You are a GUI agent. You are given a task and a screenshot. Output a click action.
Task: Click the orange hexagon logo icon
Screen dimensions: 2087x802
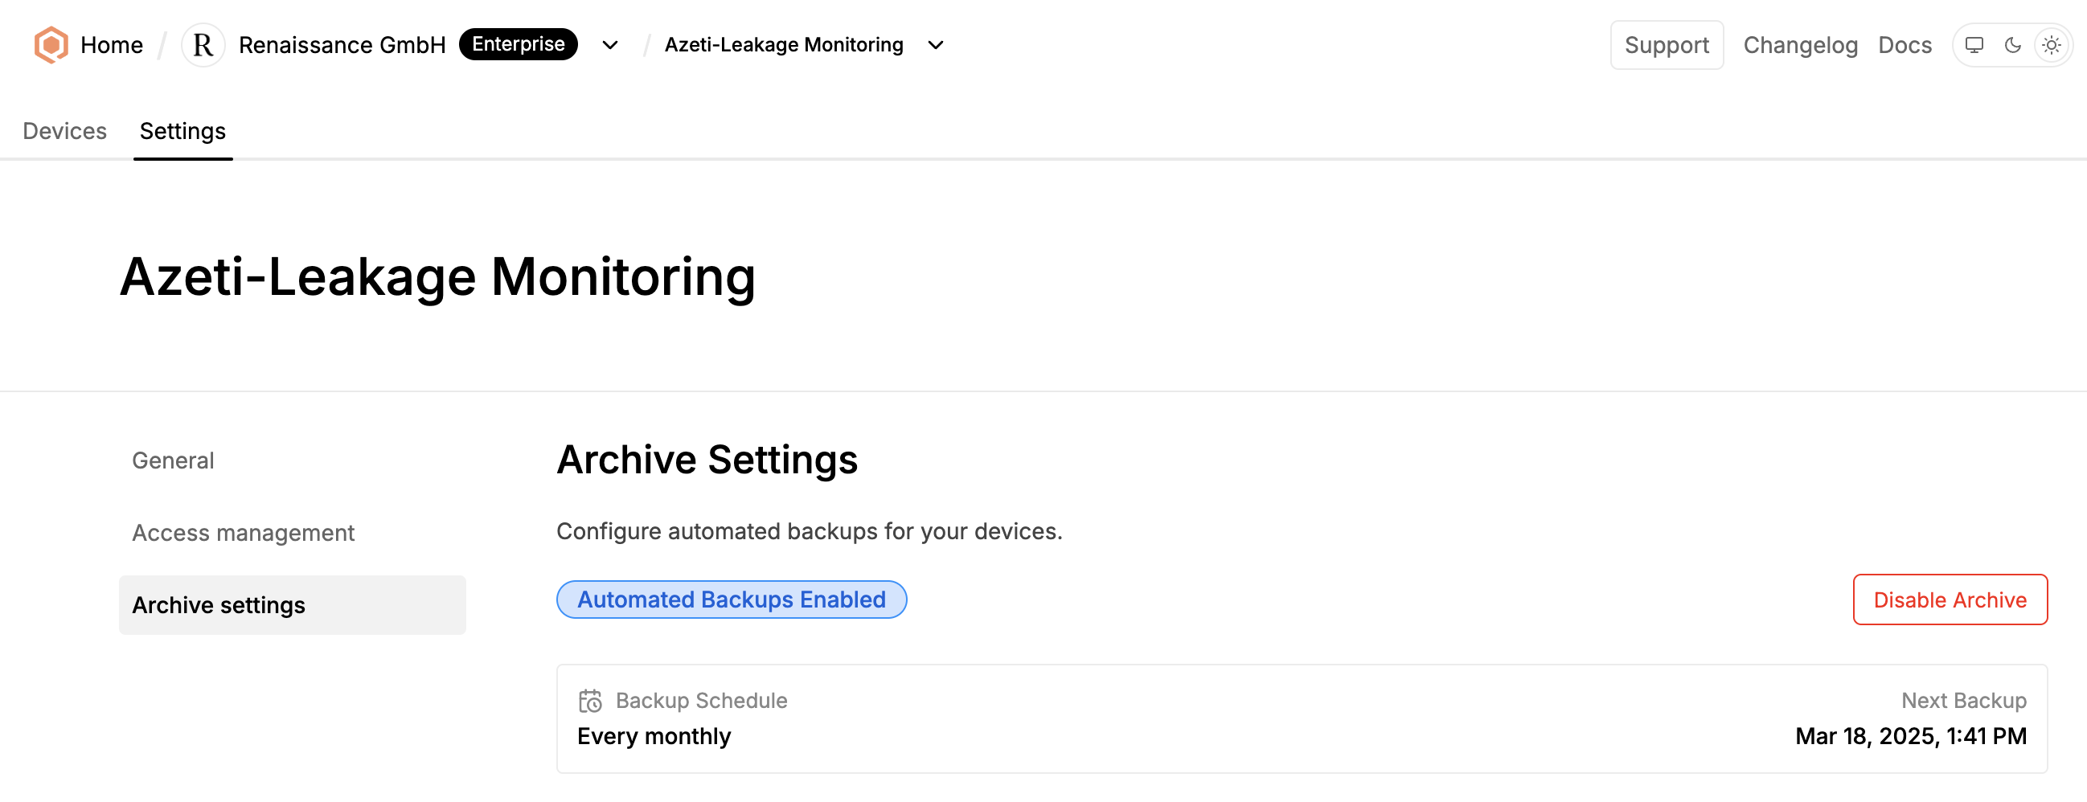coord(50,44)
